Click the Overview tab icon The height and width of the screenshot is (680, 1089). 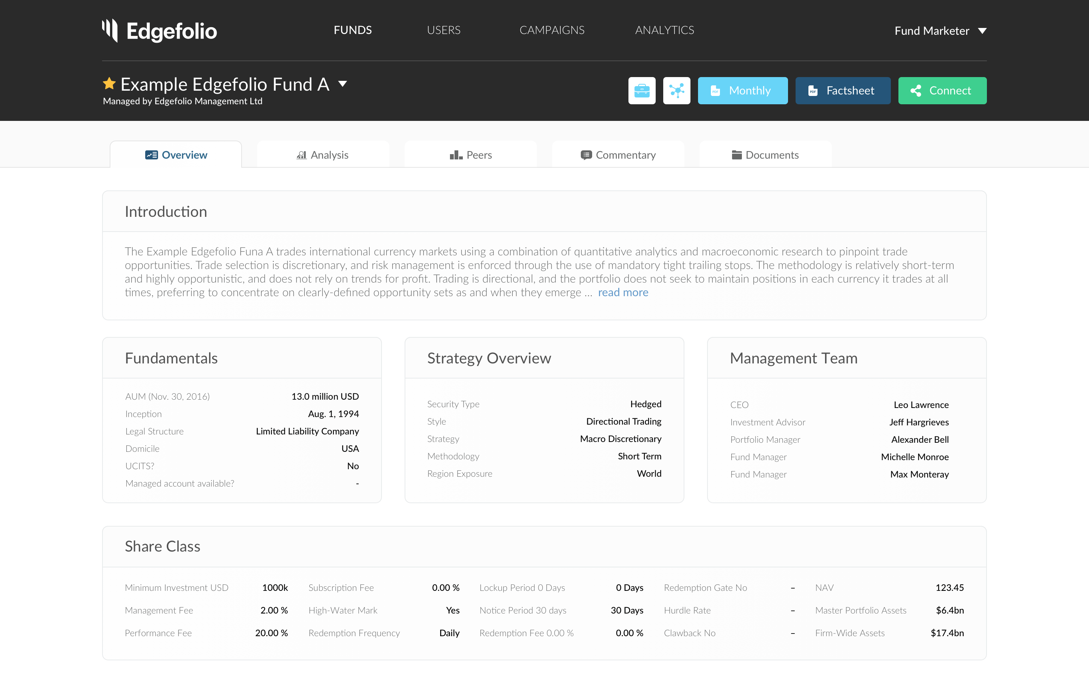pyautogui.click(x=151, y=155)
